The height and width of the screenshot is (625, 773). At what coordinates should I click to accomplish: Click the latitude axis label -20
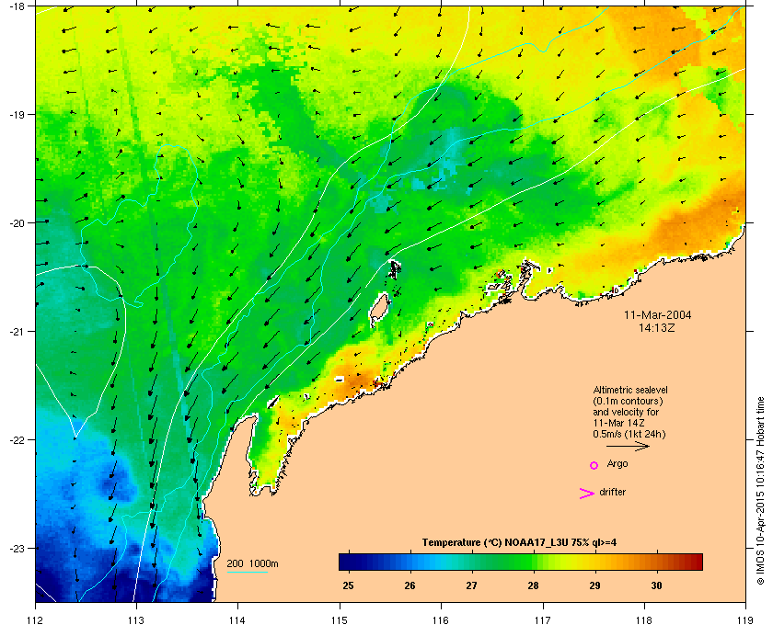pos(17,222)
